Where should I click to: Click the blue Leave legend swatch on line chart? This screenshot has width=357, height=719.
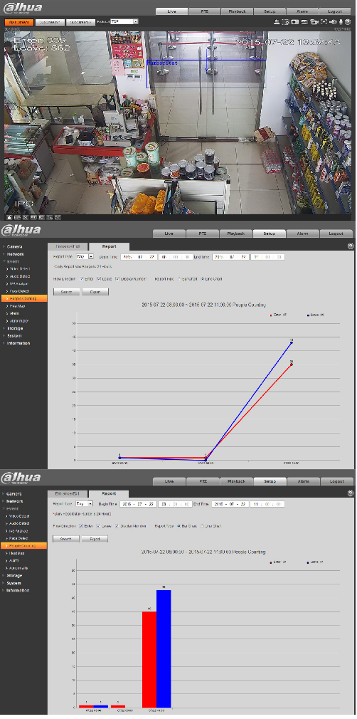pyautogui.click(x=307, y=315)
